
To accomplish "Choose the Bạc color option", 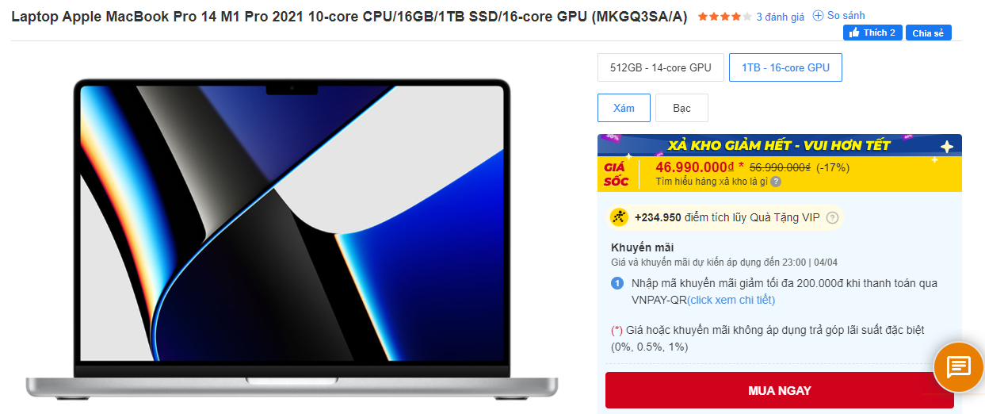I will pos(681,108).
